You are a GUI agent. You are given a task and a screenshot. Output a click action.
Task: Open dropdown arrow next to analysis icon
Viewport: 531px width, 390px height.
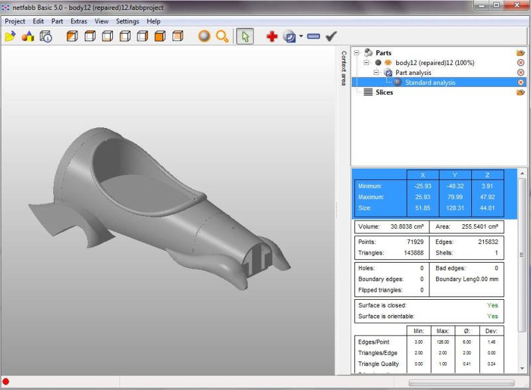[x=301, y=37]
